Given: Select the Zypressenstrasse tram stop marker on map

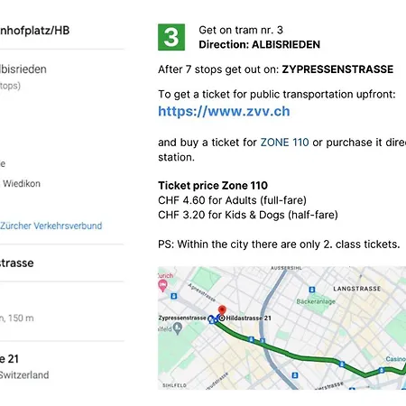Looking at the screenshot, I should (x=212, y=319).
